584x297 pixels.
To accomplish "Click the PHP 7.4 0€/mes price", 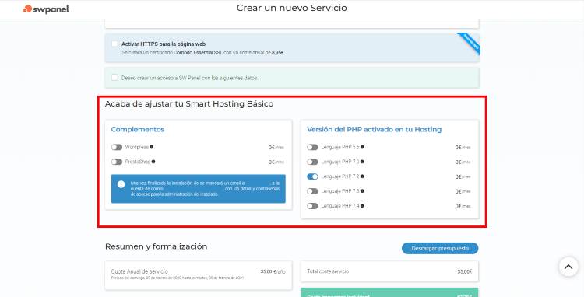I will tap(463, 206).
